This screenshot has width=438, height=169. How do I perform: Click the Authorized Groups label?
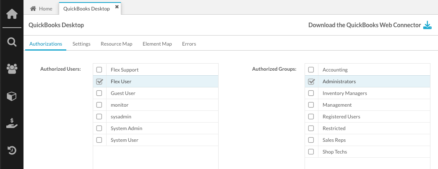pos(274,69)
